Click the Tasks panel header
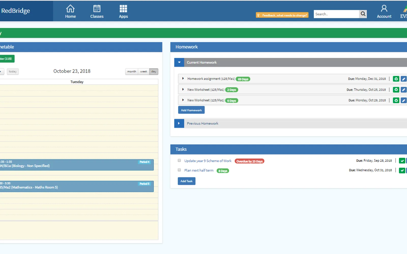The width and height of the screenshot is (407, 254). tap(289, 149)
